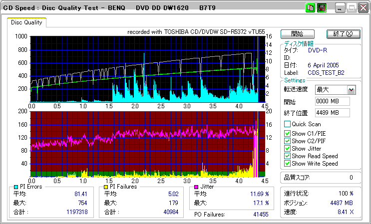Click the start position 0000 MB field
This screenshot has width=371, height=224.
333,101
